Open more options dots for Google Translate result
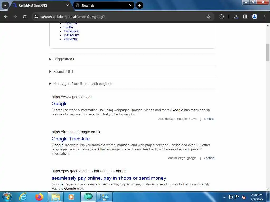The width and height of the screenshot is (270, 202). point(200,158)
